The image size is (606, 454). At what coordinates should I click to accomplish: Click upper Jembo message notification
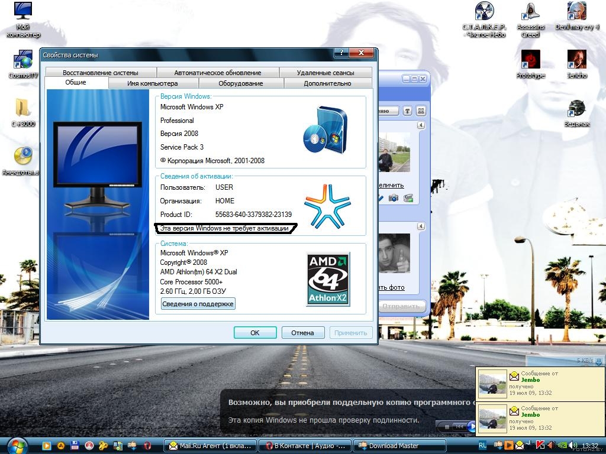tap(540, 383)
